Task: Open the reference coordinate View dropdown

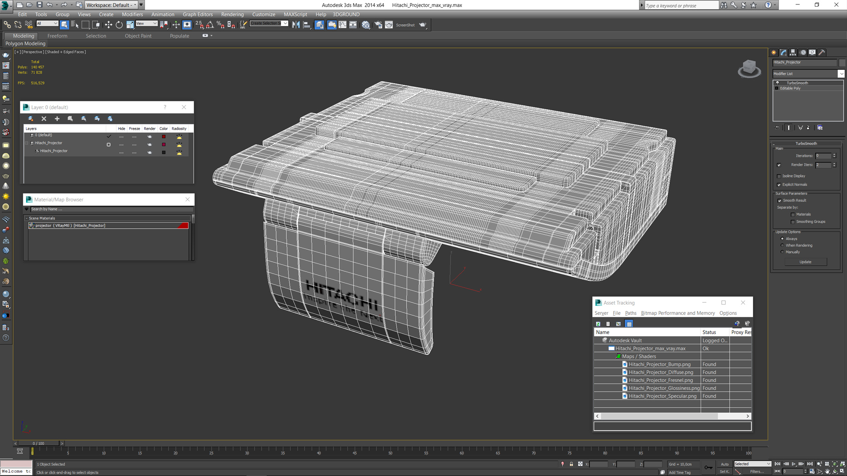Action: (x=146, y=23)
